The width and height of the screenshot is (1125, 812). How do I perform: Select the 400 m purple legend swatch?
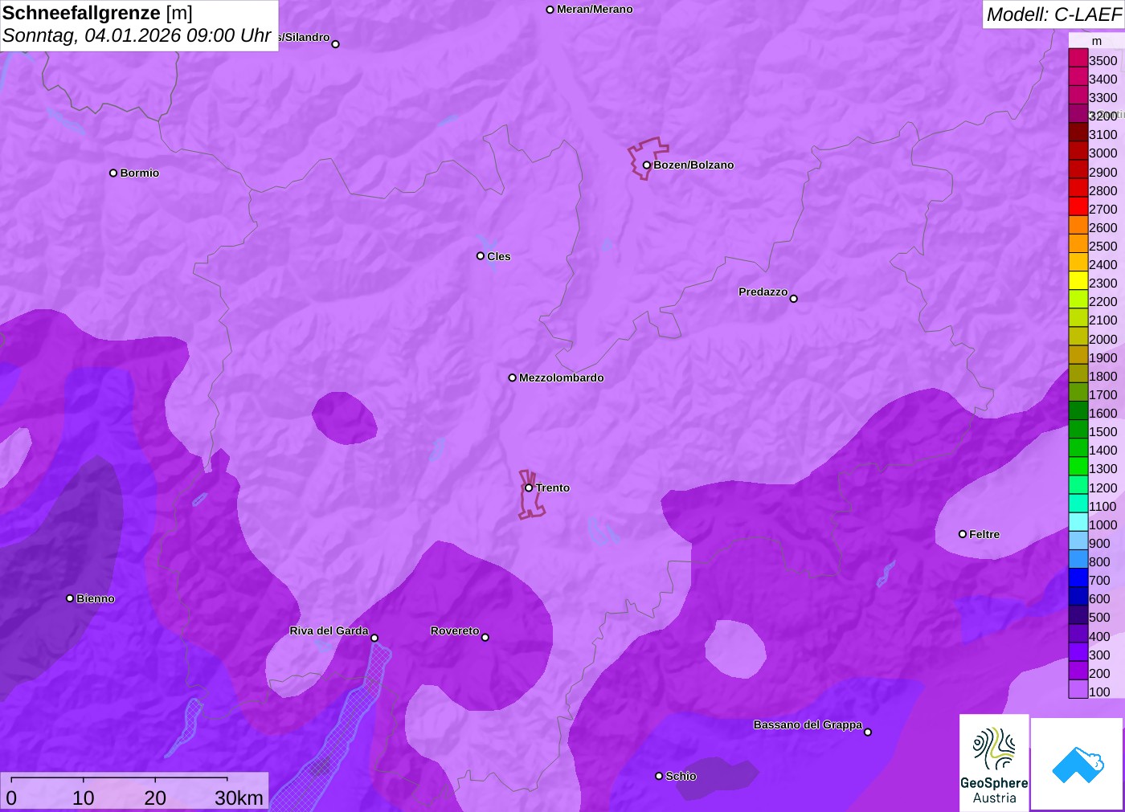coord(1078,634)
